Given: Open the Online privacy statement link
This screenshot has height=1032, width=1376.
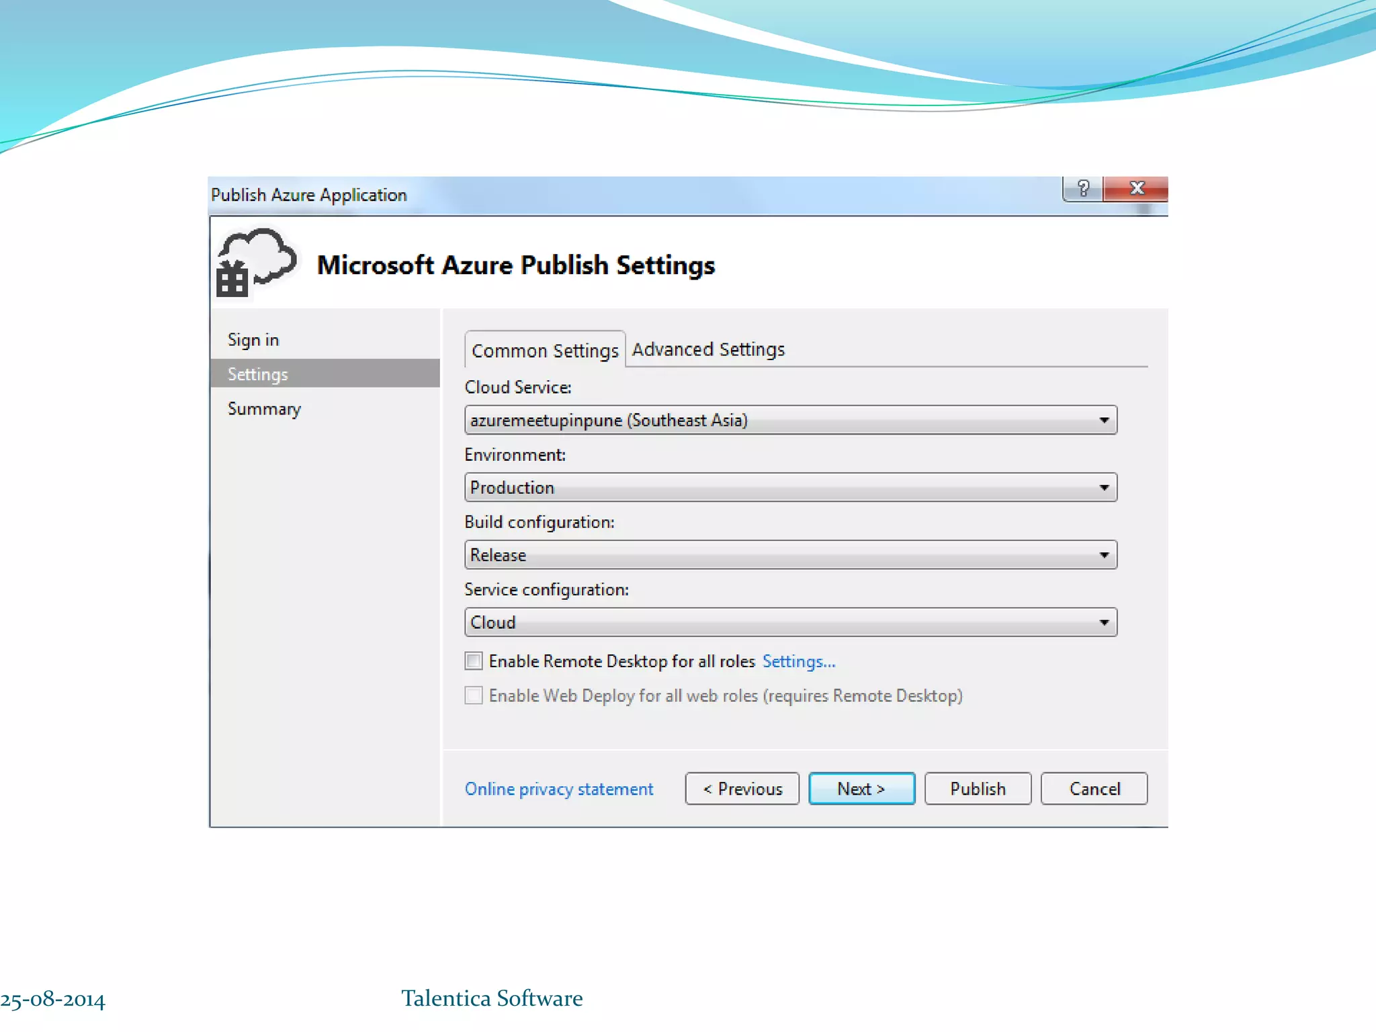Looking at the screenshot, I should point(558,789).
